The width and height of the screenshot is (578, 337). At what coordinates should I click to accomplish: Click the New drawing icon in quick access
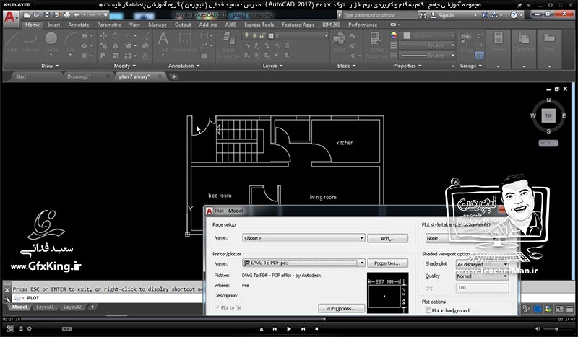pyautogui.click(x=27, y=15)
